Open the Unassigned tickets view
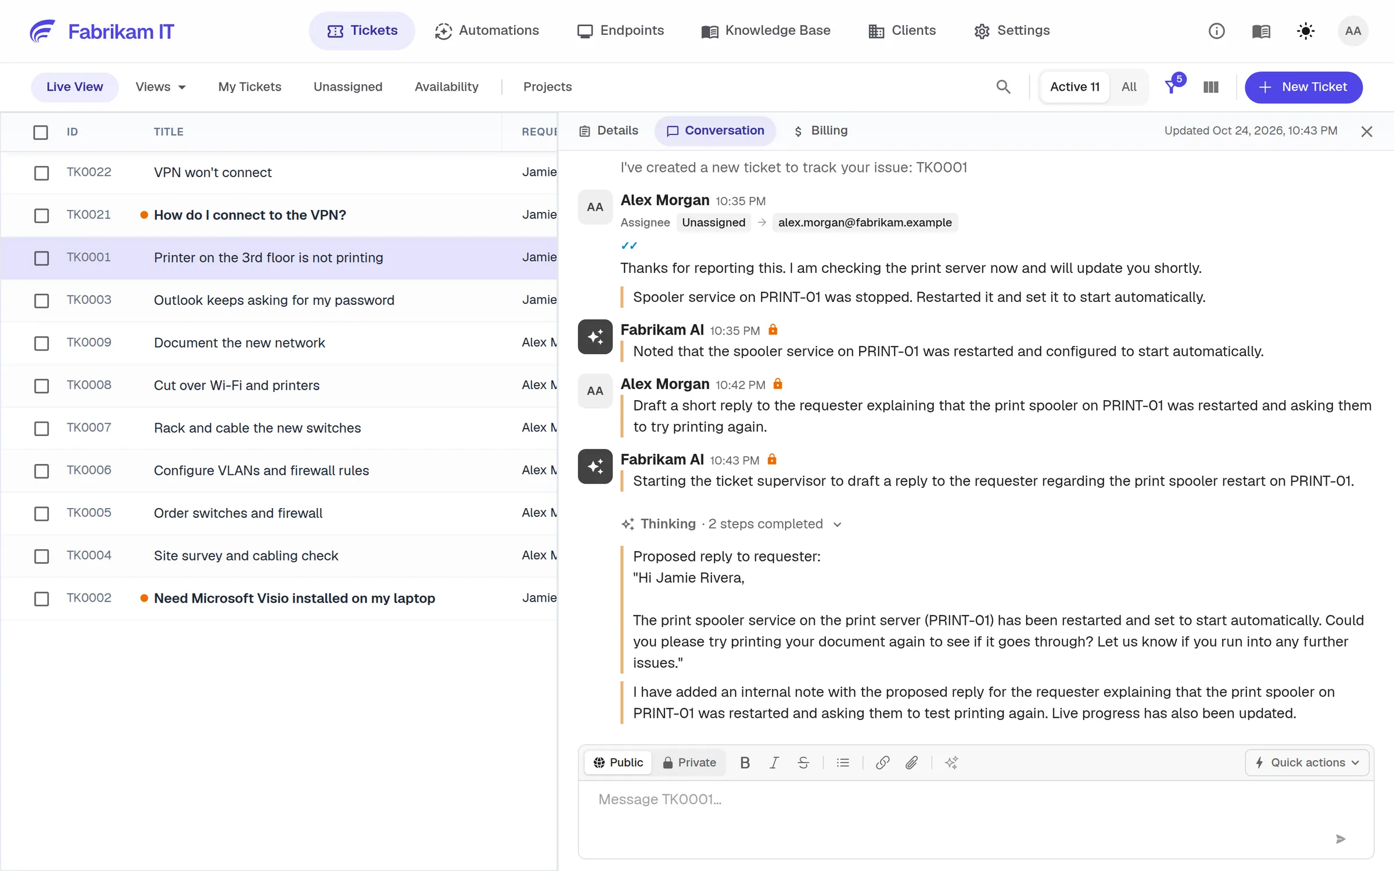1394x871 pixels. 348,87
